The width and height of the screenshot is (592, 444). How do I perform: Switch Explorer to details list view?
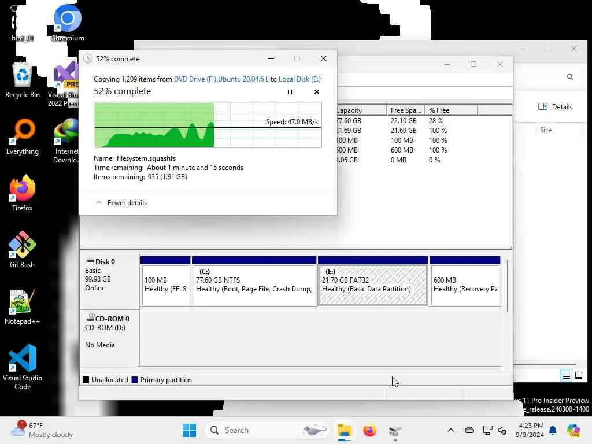566,375
